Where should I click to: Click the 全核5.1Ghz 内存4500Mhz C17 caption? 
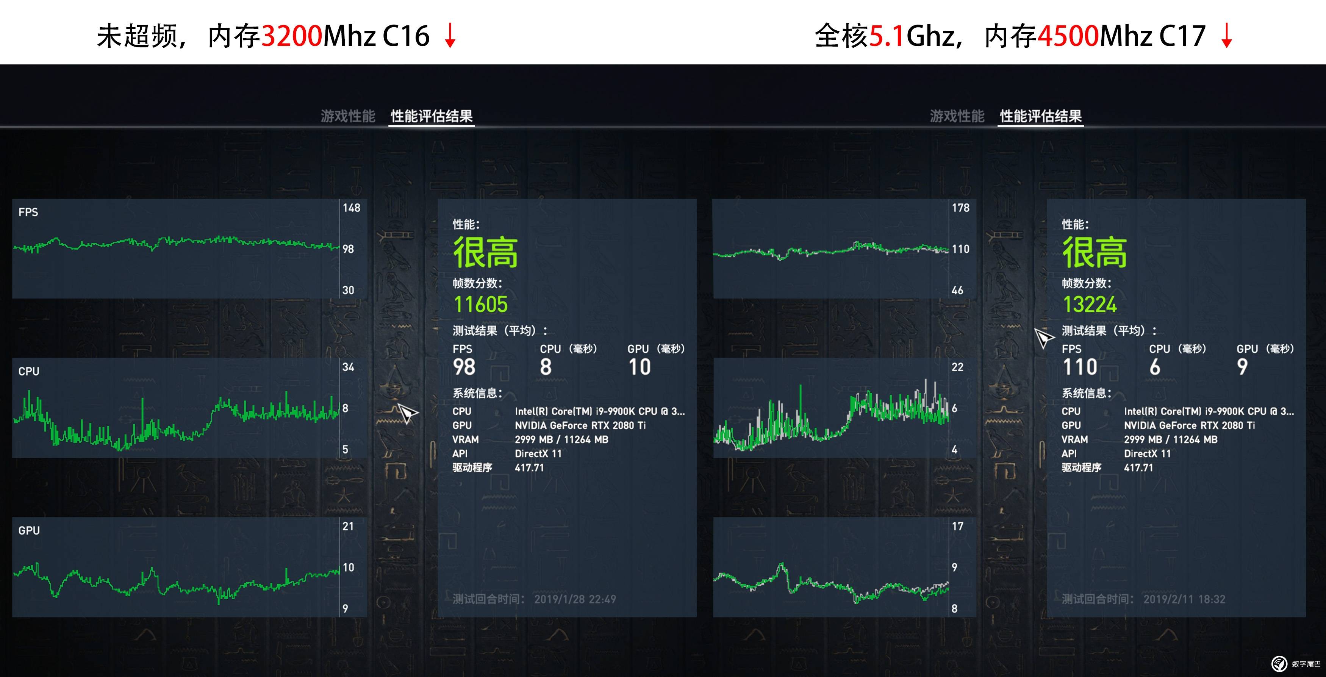tap(1024, 36)
